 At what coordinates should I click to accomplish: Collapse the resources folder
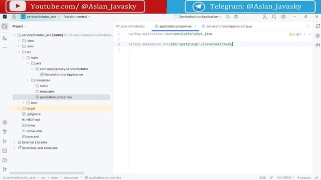click(28, 80)
